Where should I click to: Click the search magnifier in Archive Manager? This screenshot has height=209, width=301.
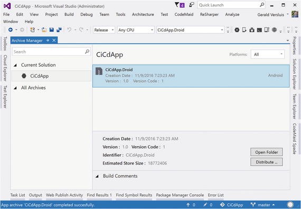tap(87, 51)
